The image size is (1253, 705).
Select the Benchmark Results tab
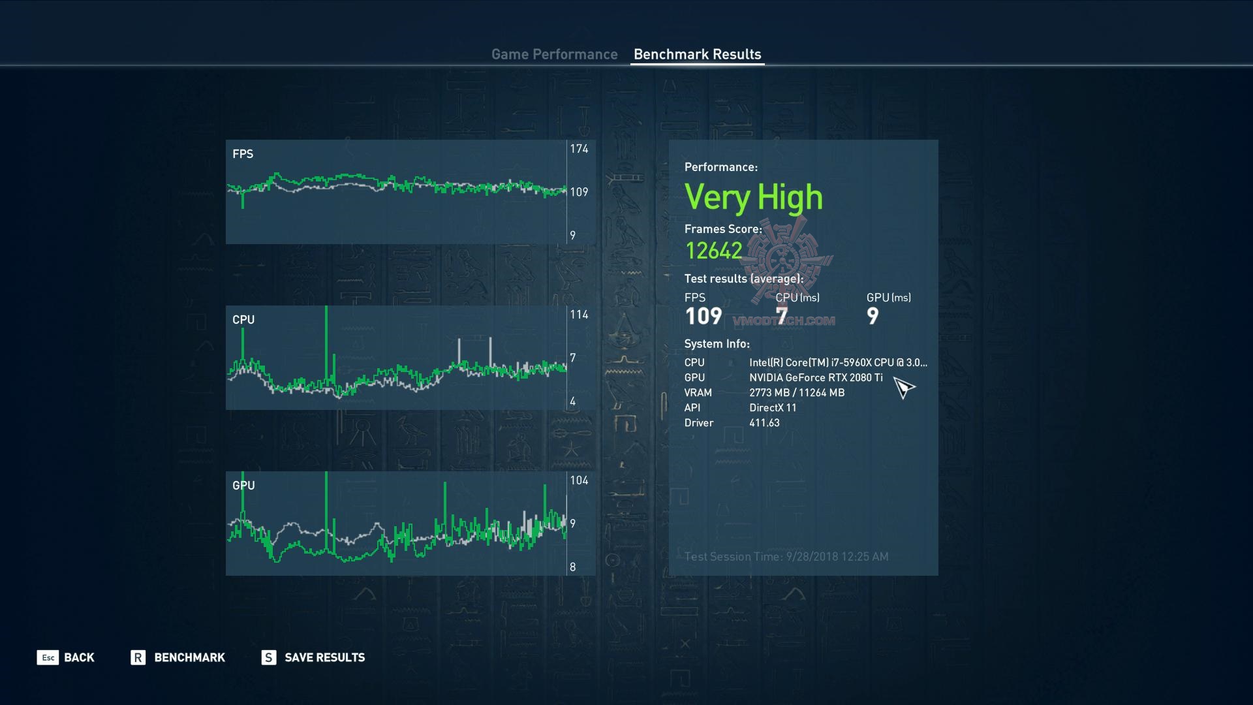(697, 54)
